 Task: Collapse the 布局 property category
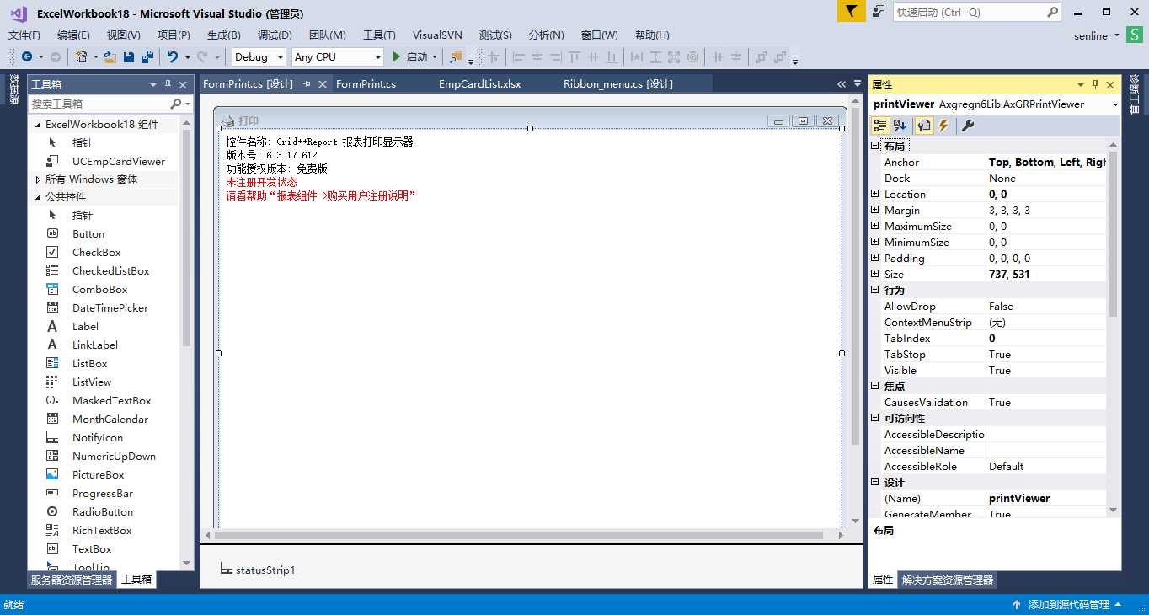(874, 146)
